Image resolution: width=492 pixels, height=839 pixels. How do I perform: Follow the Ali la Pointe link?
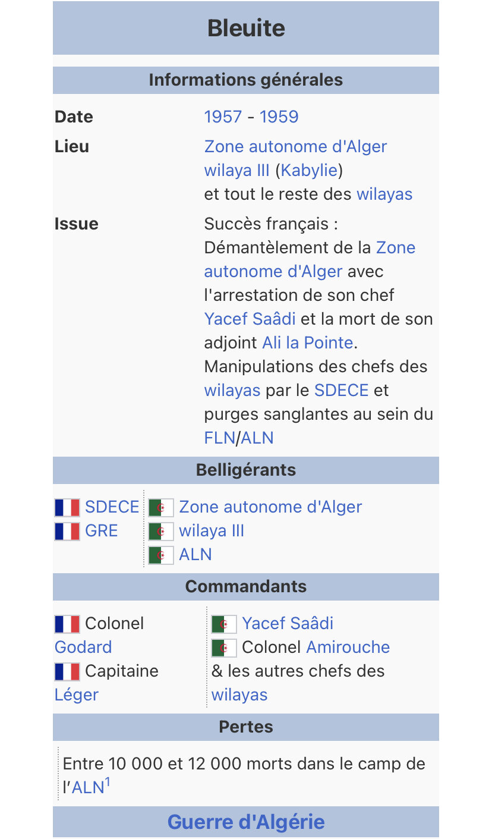tap(308, 343)
